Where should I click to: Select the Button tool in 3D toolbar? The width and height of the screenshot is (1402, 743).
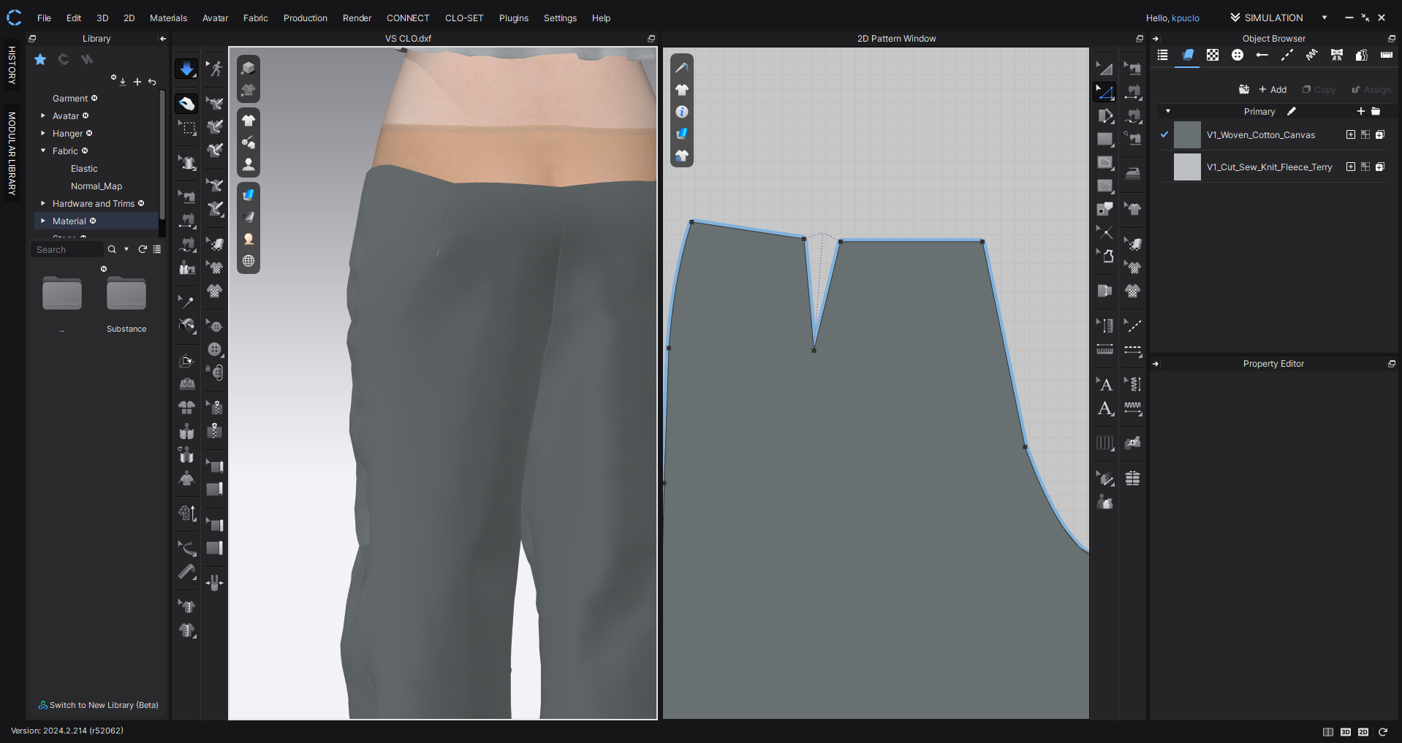click(214, 349)
